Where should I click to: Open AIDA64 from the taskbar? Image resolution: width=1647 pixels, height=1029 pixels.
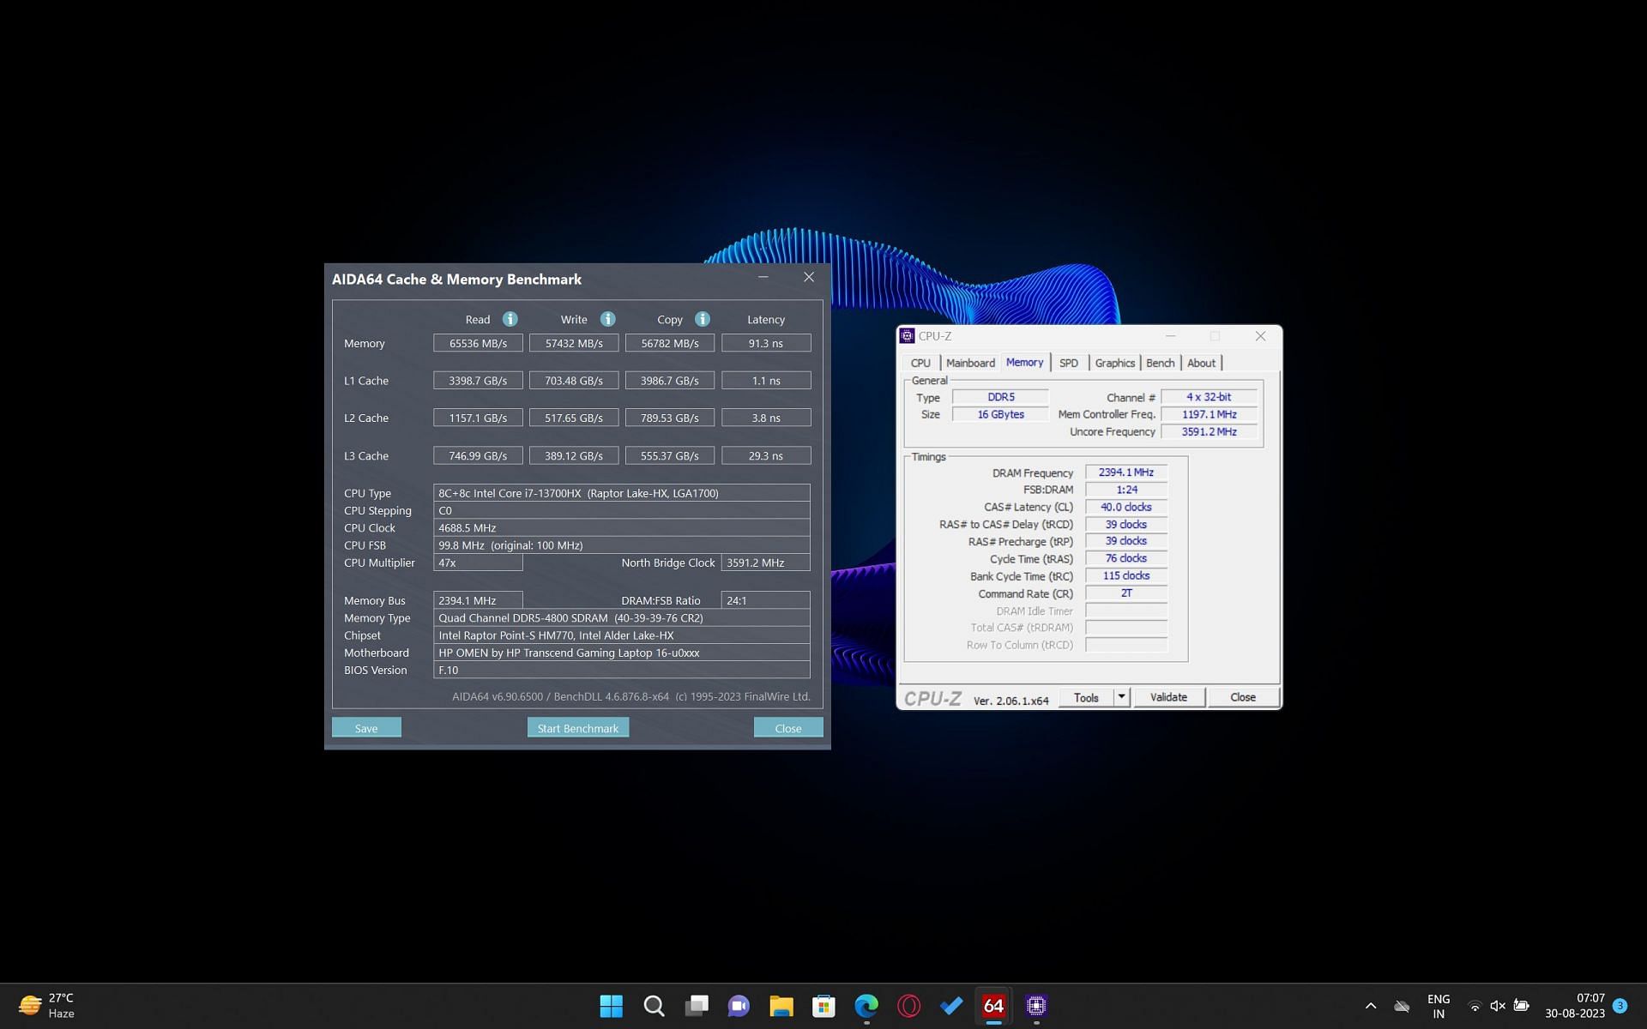pos(993,1005)
